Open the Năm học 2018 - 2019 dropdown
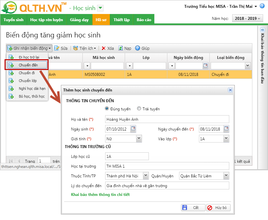The height and width of the screenshot is (220, 268). (247, 19)
